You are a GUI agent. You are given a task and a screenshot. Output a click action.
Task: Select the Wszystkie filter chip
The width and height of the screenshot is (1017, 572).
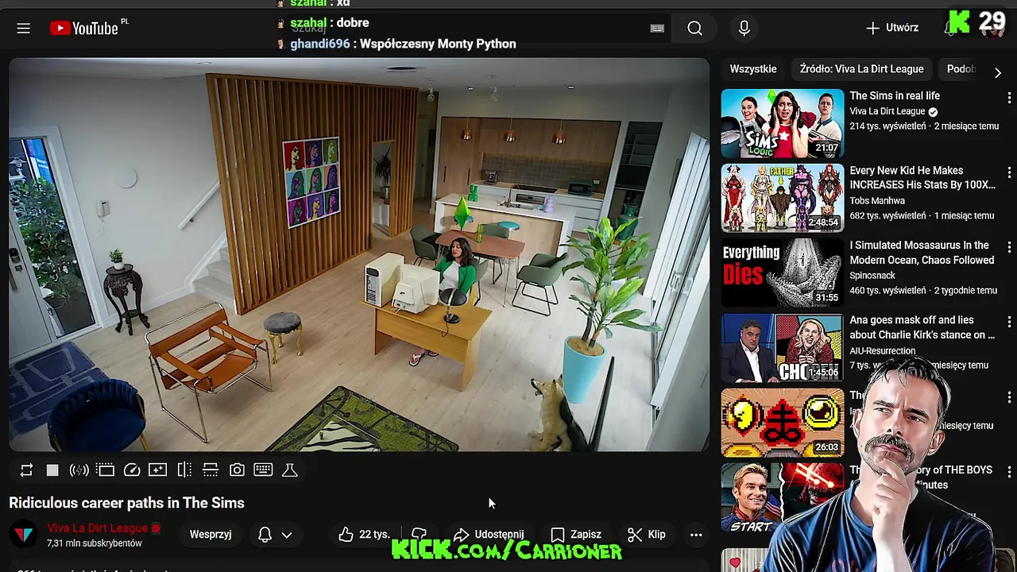coord(753,69)
